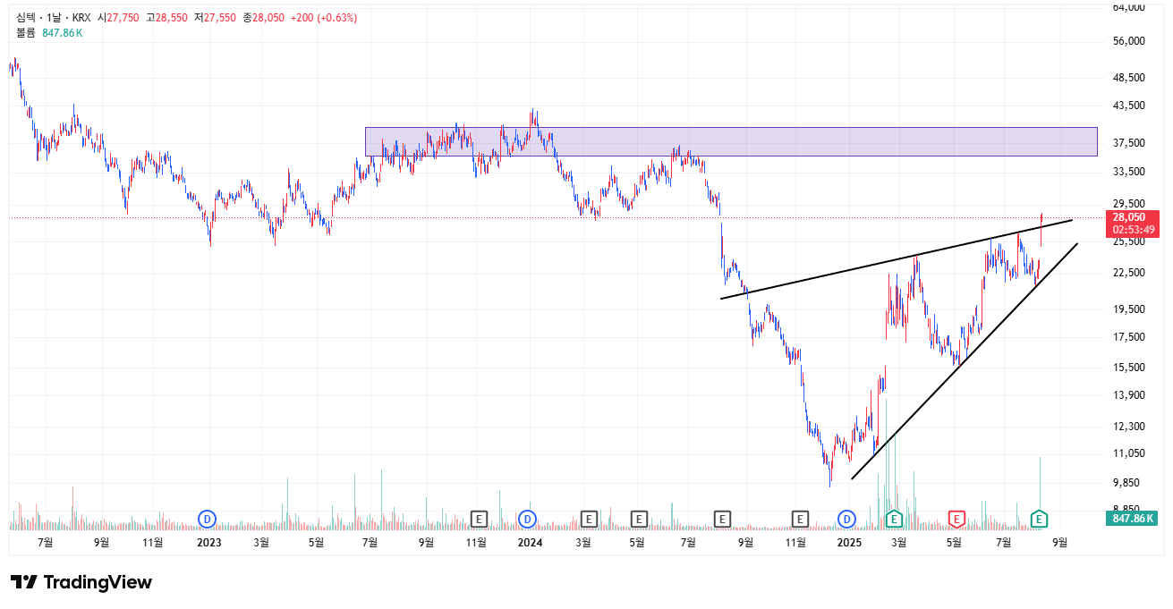This screenshot has height=609, width=1173.
Task: Click the green E marker near 3월 2025
Action: click(x=894, y=518)
